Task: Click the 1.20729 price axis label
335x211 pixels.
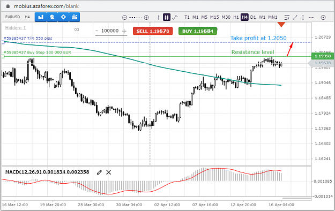Action: pyautogui.click(x=323, y=37)
